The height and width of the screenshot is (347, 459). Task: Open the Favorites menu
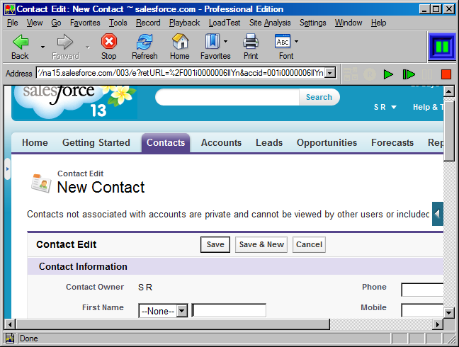point(85,23)
